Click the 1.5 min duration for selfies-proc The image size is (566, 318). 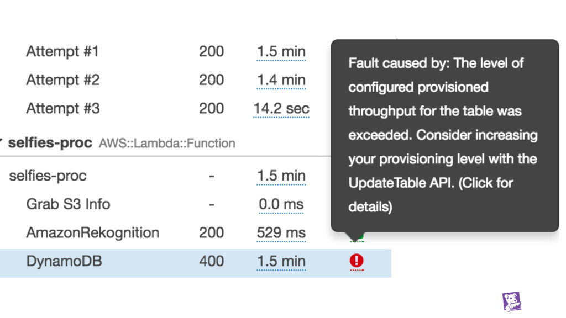click(281, 176)
